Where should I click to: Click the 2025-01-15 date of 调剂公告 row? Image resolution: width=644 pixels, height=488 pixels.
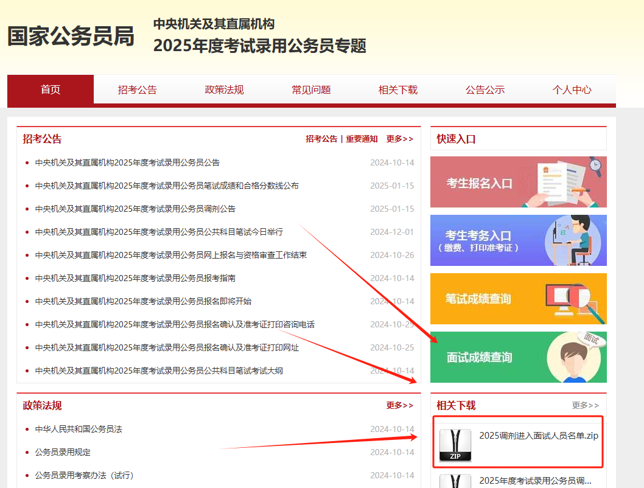point(392,209)
